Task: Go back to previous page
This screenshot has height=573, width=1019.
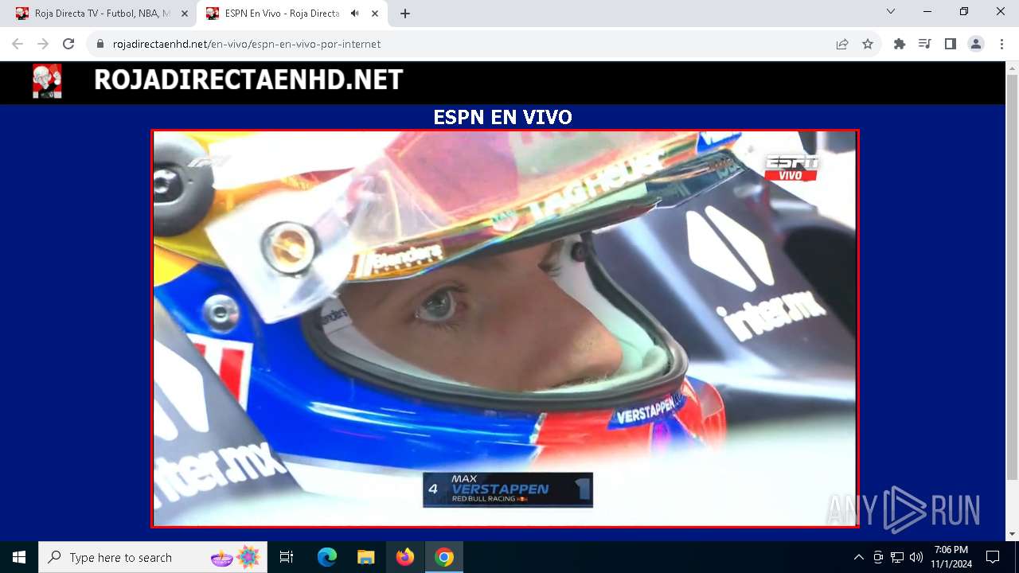Action: pos(18,44)
